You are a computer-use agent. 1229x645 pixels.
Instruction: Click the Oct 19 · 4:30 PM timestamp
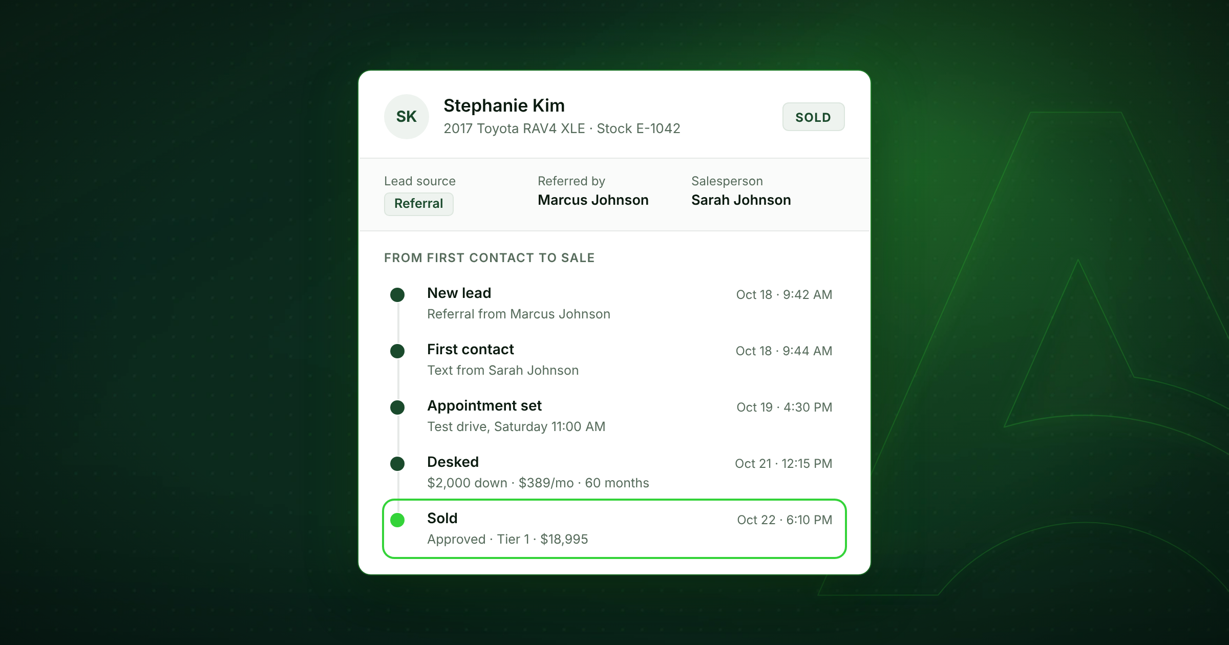[x=785, y=407]
